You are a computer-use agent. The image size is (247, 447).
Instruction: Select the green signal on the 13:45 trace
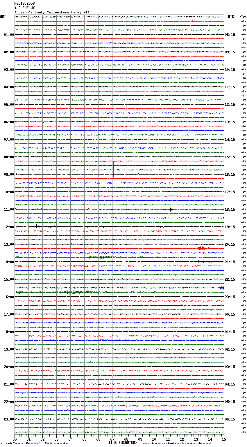click(102, 257)
